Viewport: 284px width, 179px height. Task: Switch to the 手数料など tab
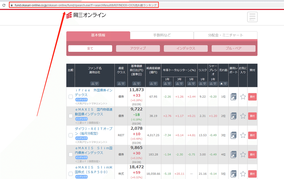coord(162,35)
